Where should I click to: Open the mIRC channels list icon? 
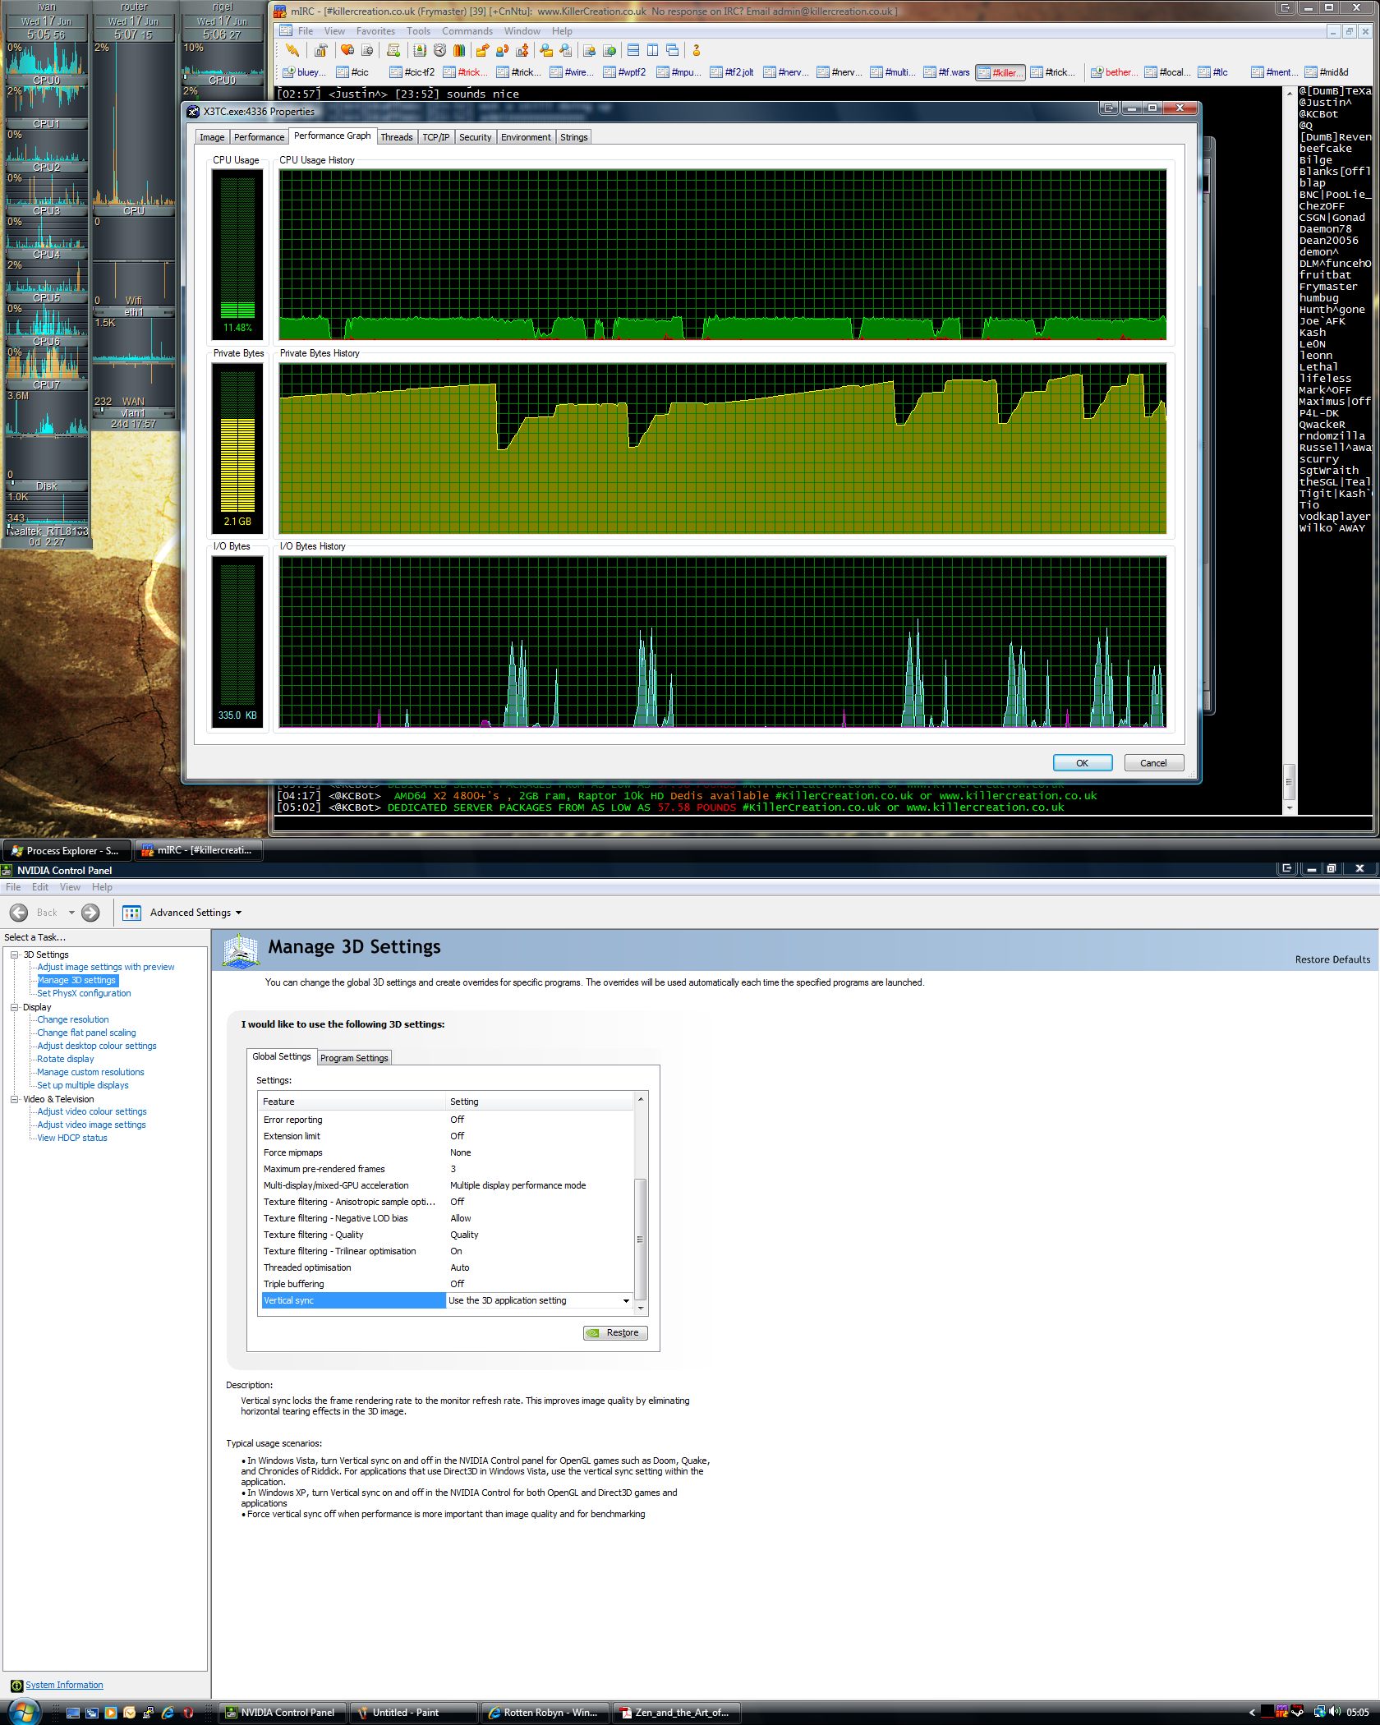click(367, 50)
